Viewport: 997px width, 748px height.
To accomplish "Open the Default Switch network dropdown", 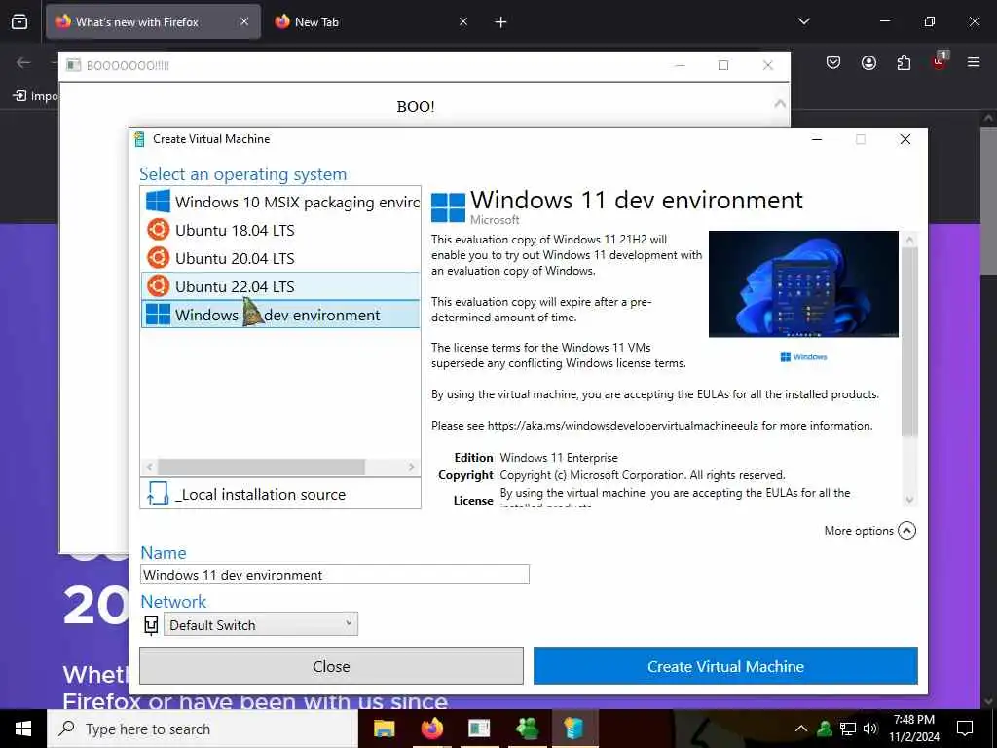I will 261,624.
